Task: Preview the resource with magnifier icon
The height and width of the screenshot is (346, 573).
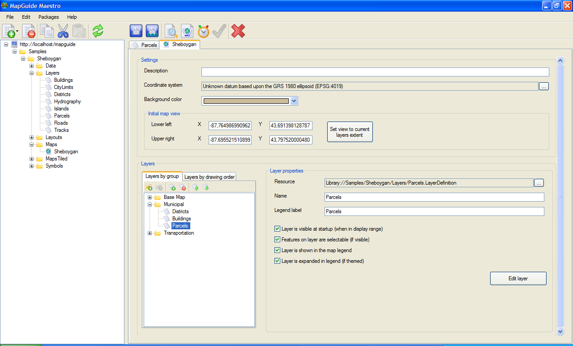Action: click(x=171, y=31)
